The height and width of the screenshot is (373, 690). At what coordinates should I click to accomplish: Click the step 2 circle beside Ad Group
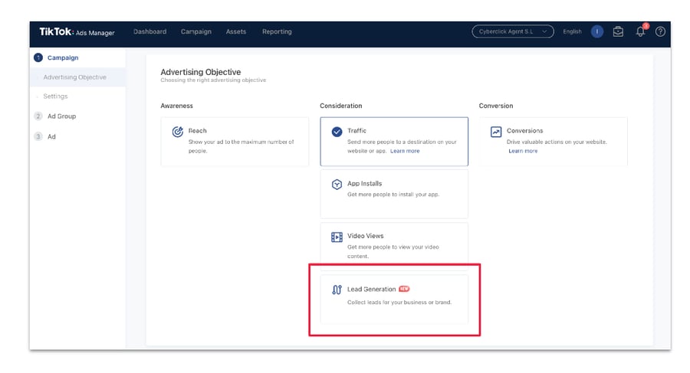(x=38, y=116)
